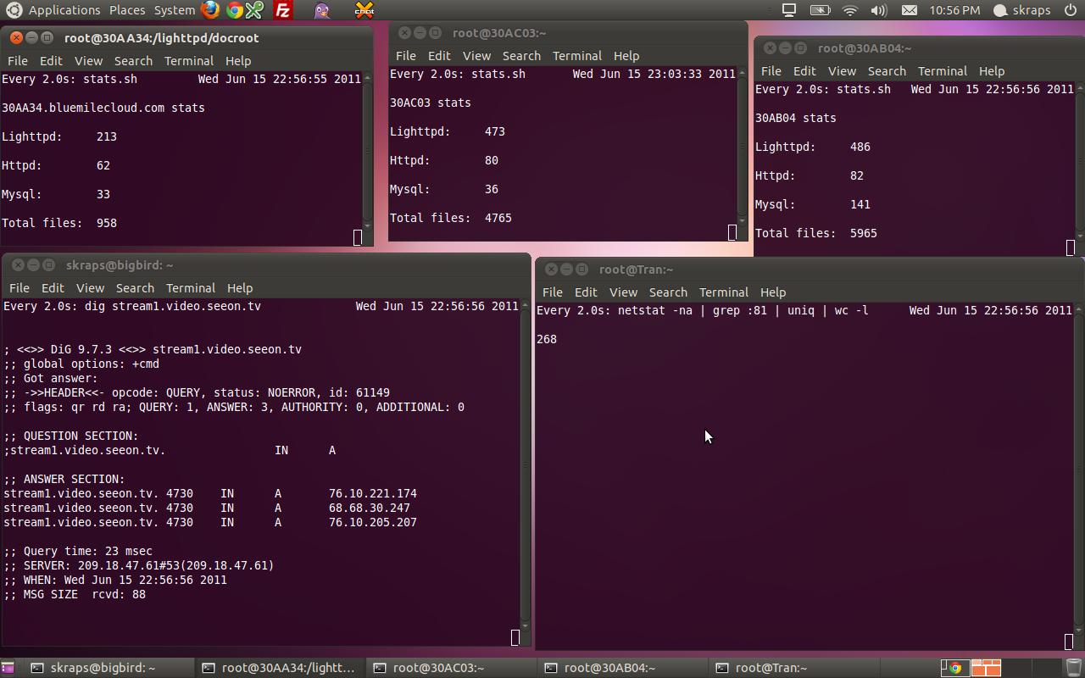Open View menu in root@30AC03 terminal
Viewport: 1085px width, 678px height.
(476, 56)
